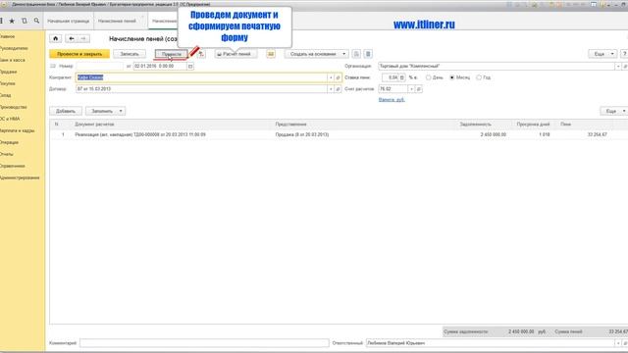Switch to Начисление пеней tab
Viewport: 628px width, 353px height.
pyautogui.click(x=118, y=21)
